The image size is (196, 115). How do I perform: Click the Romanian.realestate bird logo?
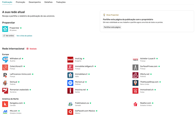coord(5,91)
